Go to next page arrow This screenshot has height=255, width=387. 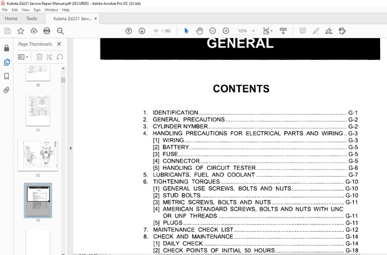(x=142, y=31)
